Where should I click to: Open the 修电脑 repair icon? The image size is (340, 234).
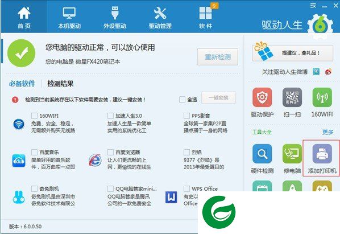click(x=292, y=154)
